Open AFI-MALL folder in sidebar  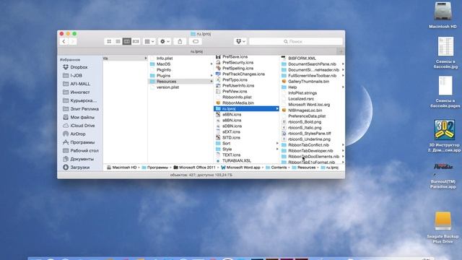[x=80, y=84]
